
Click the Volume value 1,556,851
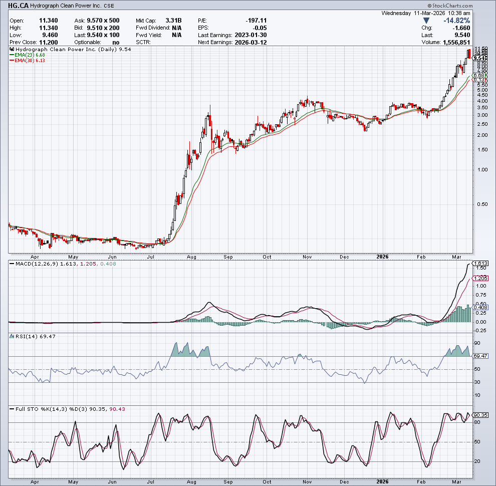point(456,43)
